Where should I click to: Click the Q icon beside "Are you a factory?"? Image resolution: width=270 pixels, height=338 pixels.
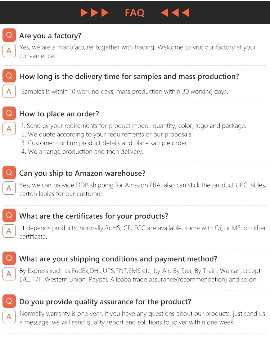pos(9,35)
